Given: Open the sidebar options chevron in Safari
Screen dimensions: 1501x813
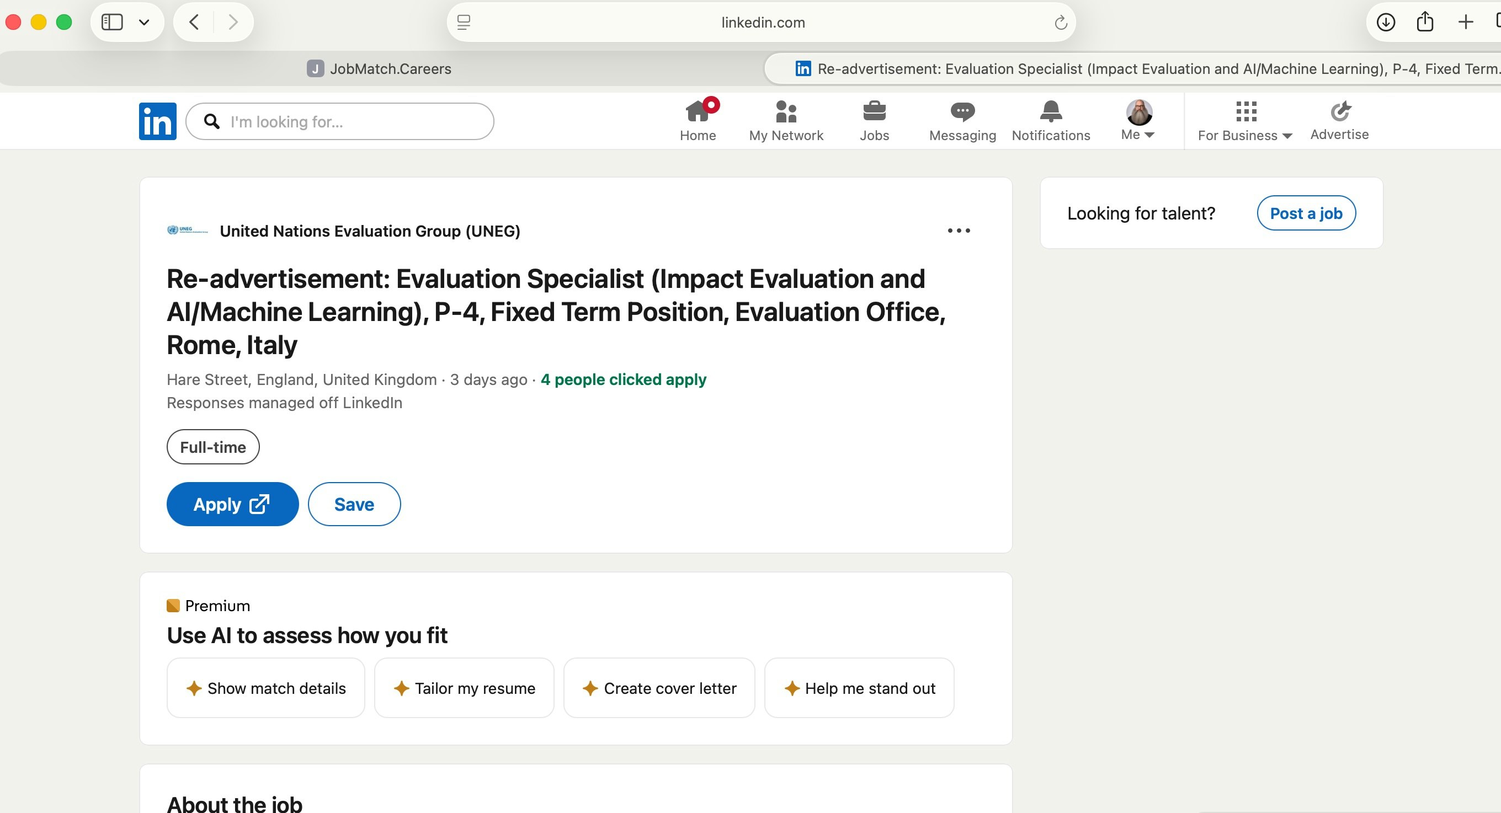Looking at the screenshot, I should (144, 22).
